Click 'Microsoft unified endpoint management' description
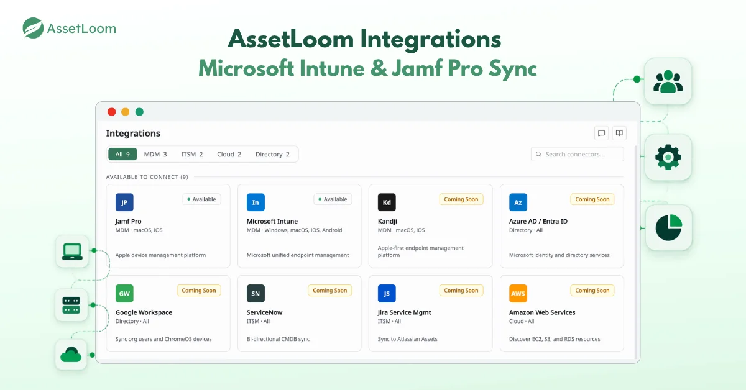Viewport: 746px width, 390px height. pyautogui.click(x=298, y=255)
